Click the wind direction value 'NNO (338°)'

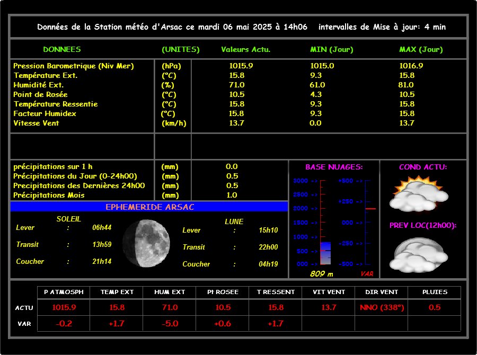[382, 307]
